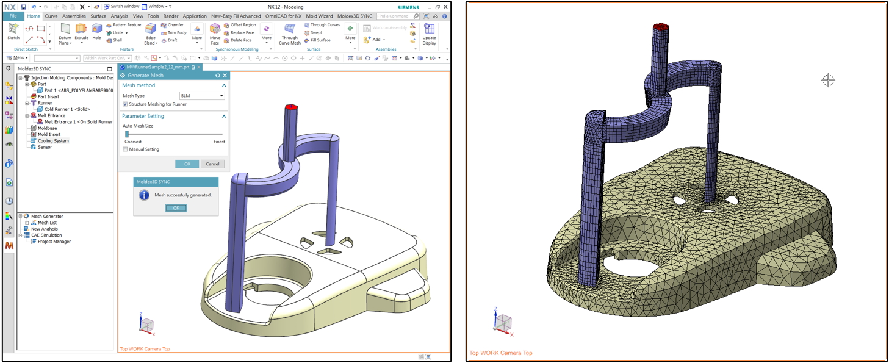This screenshot has height=363, width=889.
Task: Collapse the Runner tree node
Action: pos(26,103)
